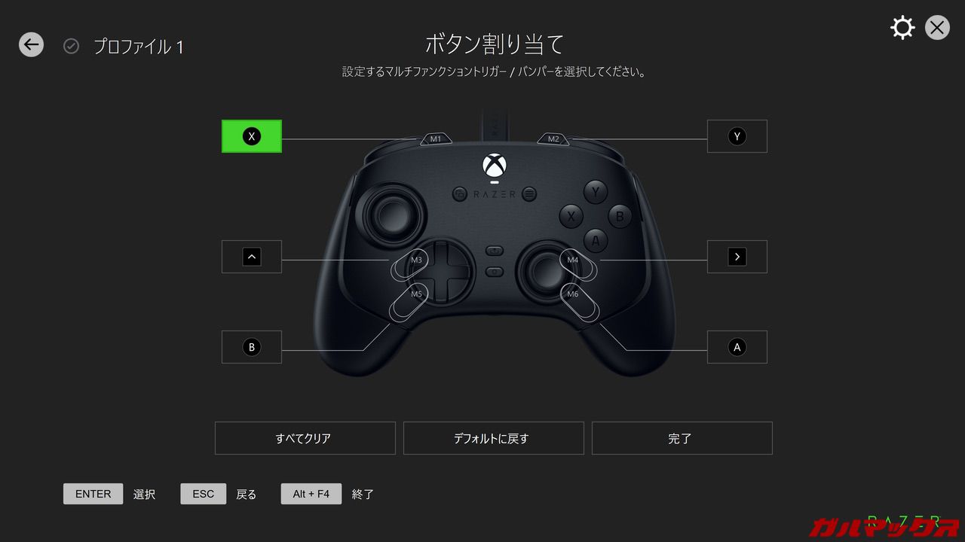Select the M4 trigger on the controller
965x542 pixels.
578,266
